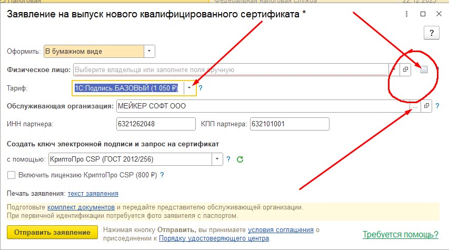
Task: Open the комплект документов link
Action: tap(81, 207)
